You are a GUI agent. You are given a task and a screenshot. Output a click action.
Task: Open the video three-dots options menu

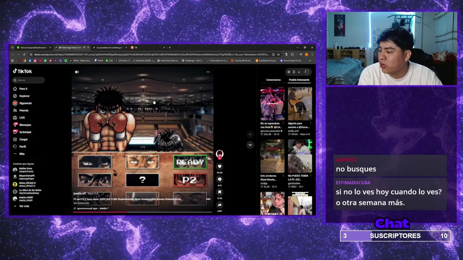[208, 72]
